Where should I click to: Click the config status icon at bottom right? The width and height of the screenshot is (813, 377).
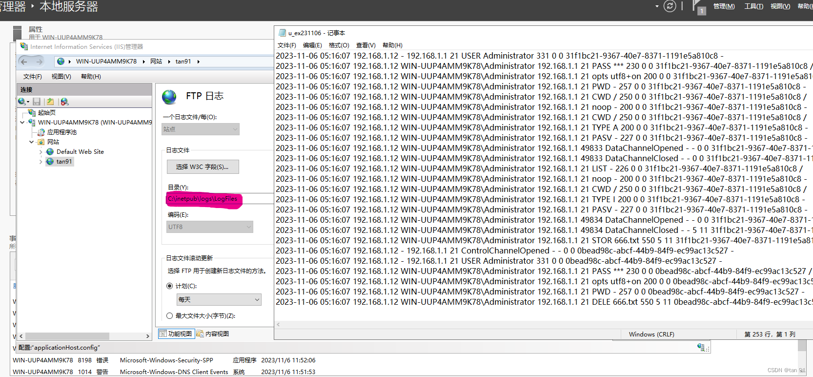tap(701, 347)
